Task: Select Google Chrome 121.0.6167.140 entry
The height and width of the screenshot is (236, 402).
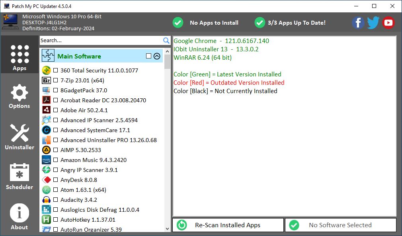Action: 221,41
